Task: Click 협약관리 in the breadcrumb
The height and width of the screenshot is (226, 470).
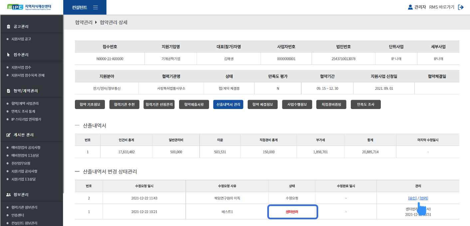Action: click(x=84, y=23)
